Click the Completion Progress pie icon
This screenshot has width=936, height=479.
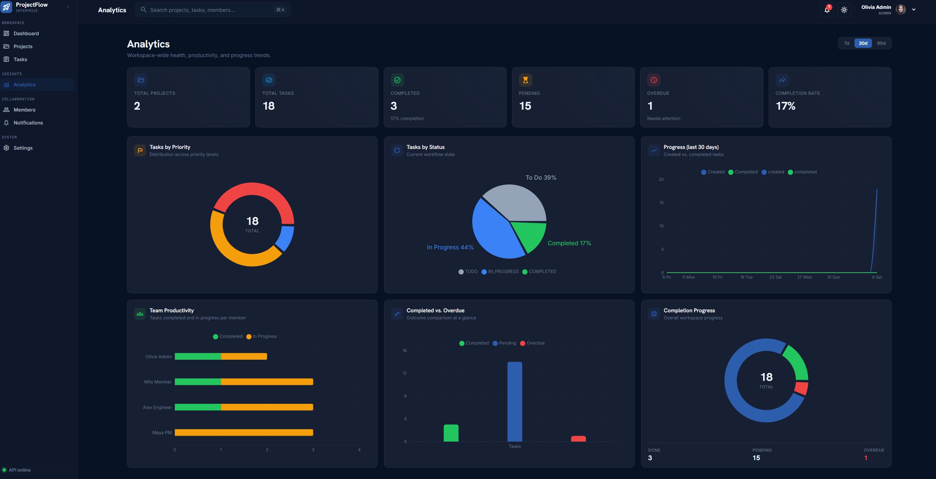click(x=654, y=314)
